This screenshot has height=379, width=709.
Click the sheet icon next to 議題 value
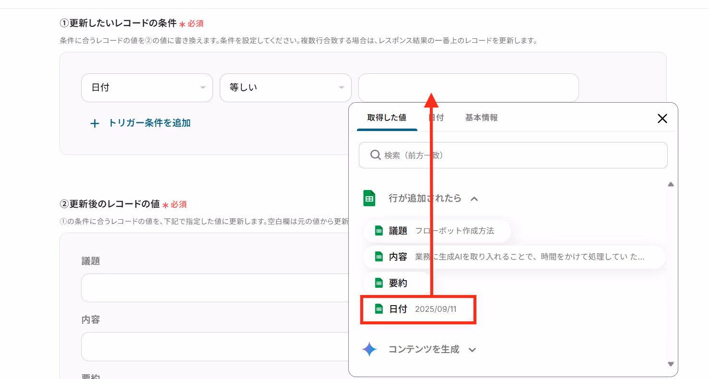click(x=379, y=231)
